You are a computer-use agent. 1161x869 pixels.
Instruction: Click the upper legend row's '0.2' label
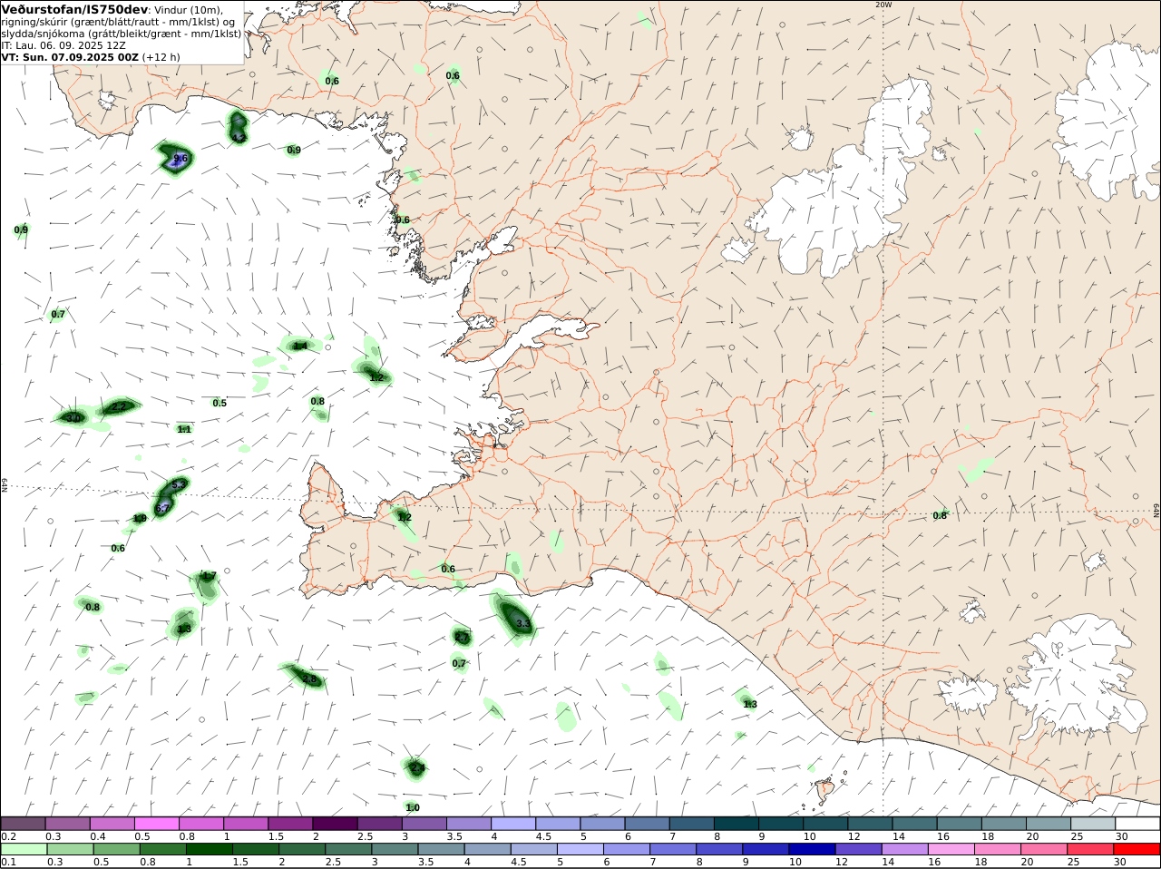pyautogui.click(x=8, y=836)
